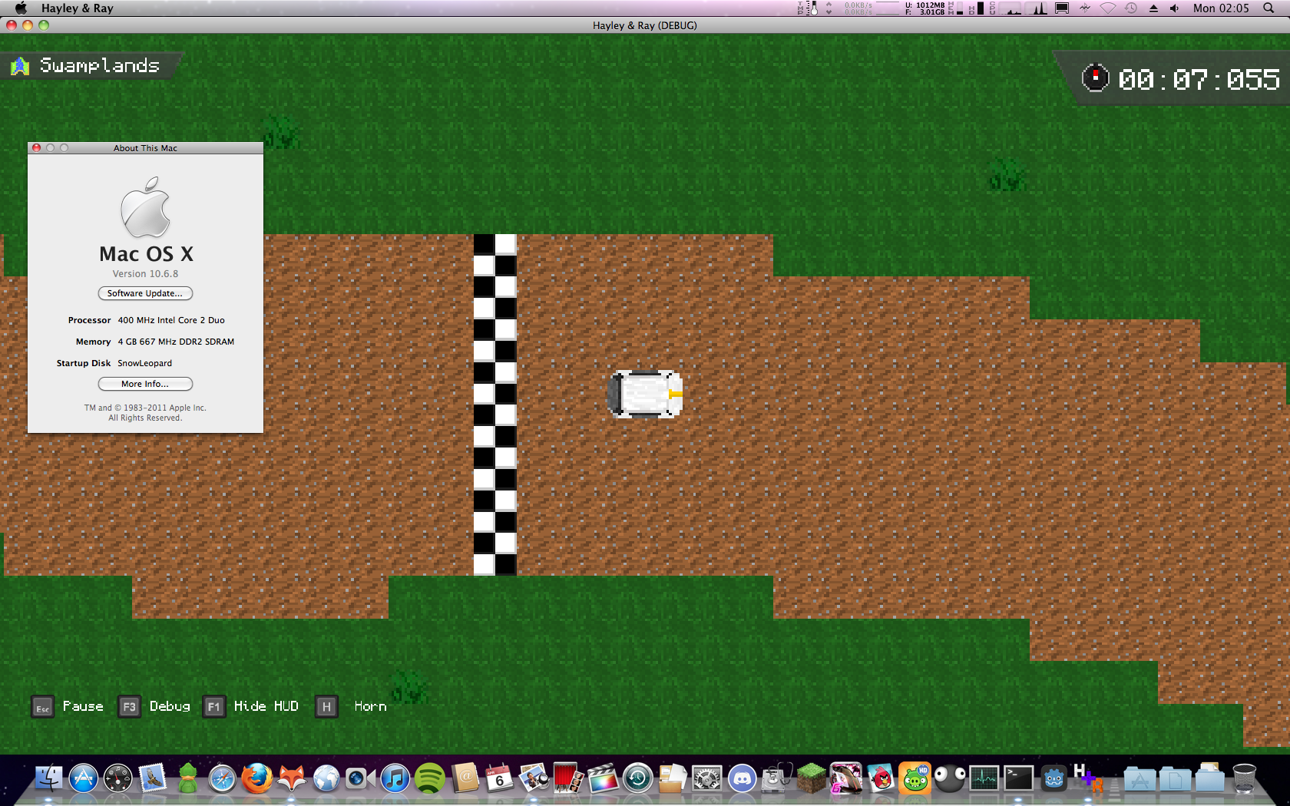
Task: Click the Esc Pause key hint
Action: (43, 707)
